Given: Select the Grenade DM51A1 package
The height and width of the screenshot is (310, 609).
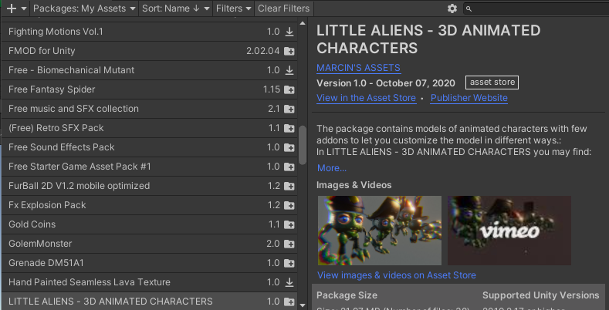Looking at the screenshot, I should [150, 263].
